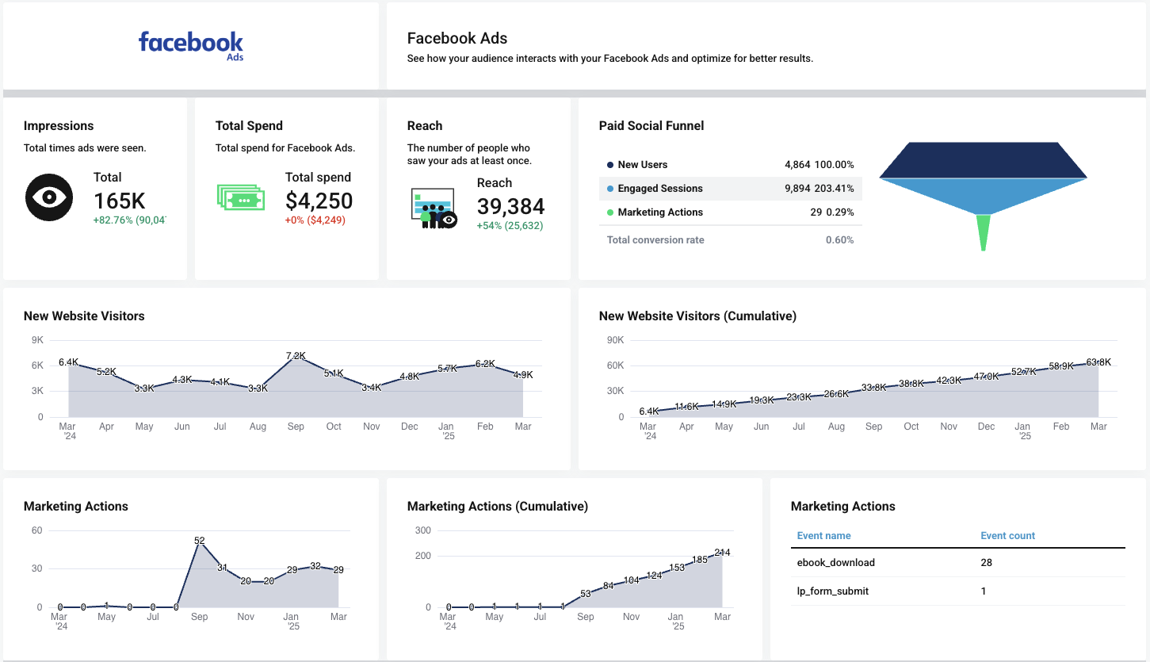Click the navy dot beside New Users
Screen dimensions: 1150x662
pos(610,165)
